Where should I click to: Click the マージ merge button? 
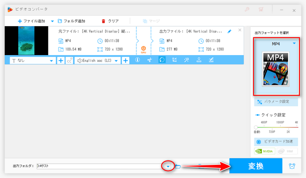tap(151, 21)
